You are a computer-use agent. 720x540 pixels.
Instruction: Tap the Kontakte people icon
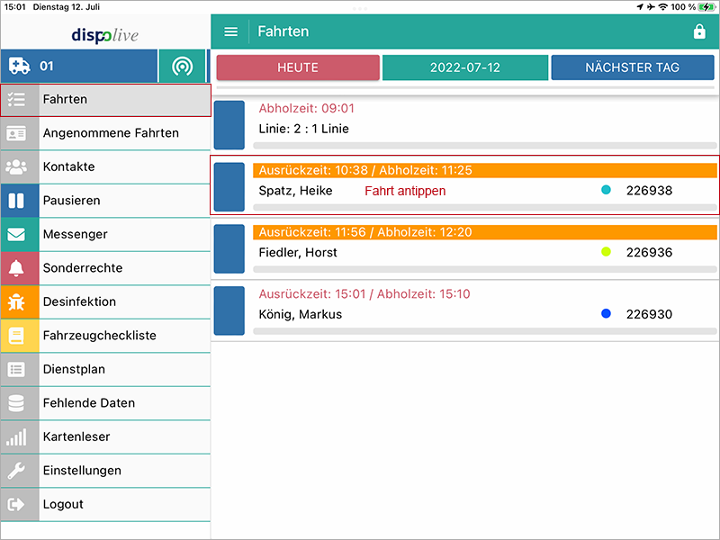click(16, 167)
